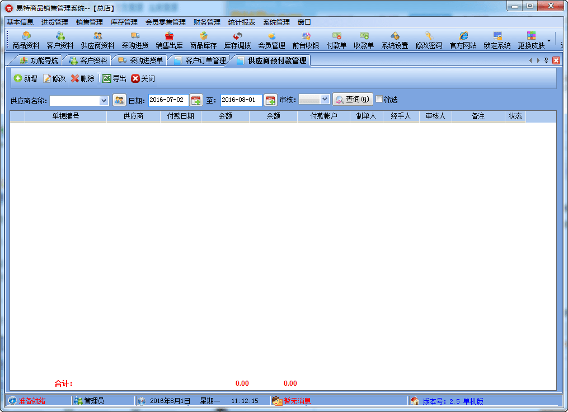Open 统计报表 menu
Viewport: 568px width, 412px height.
242,22
